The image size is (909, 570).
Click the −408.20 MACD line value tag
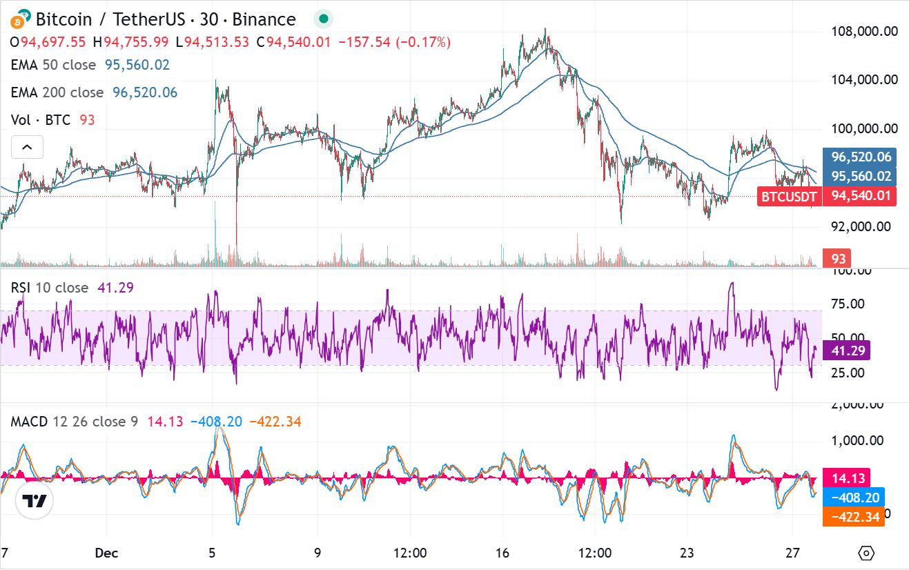854,497
